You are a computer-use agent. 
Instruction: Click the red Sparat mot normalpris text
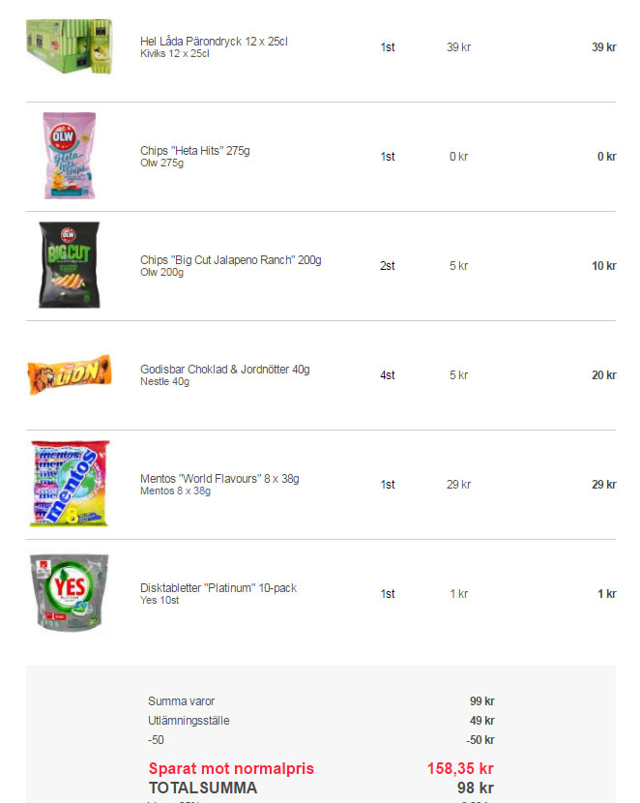[x=231, y=768]
